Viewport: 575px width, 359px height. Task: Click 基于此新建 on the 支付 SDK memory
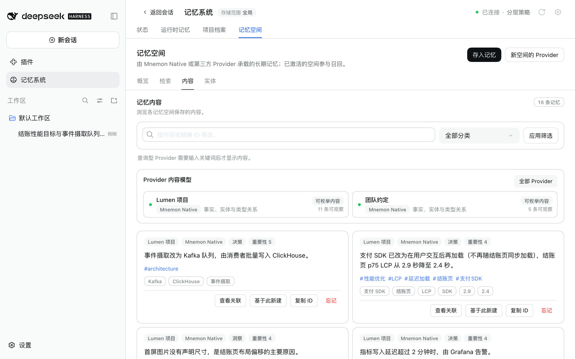[484, 311]
